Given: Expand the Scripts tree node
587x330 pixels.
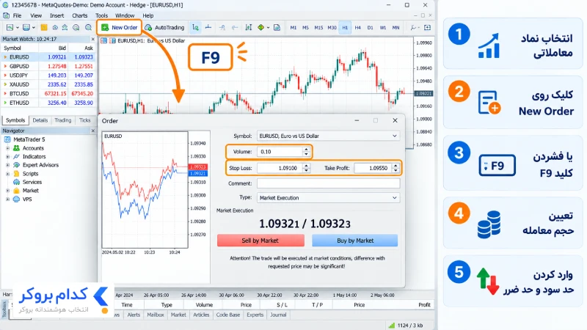Looking at the screenshot, I should coord(7,174).
